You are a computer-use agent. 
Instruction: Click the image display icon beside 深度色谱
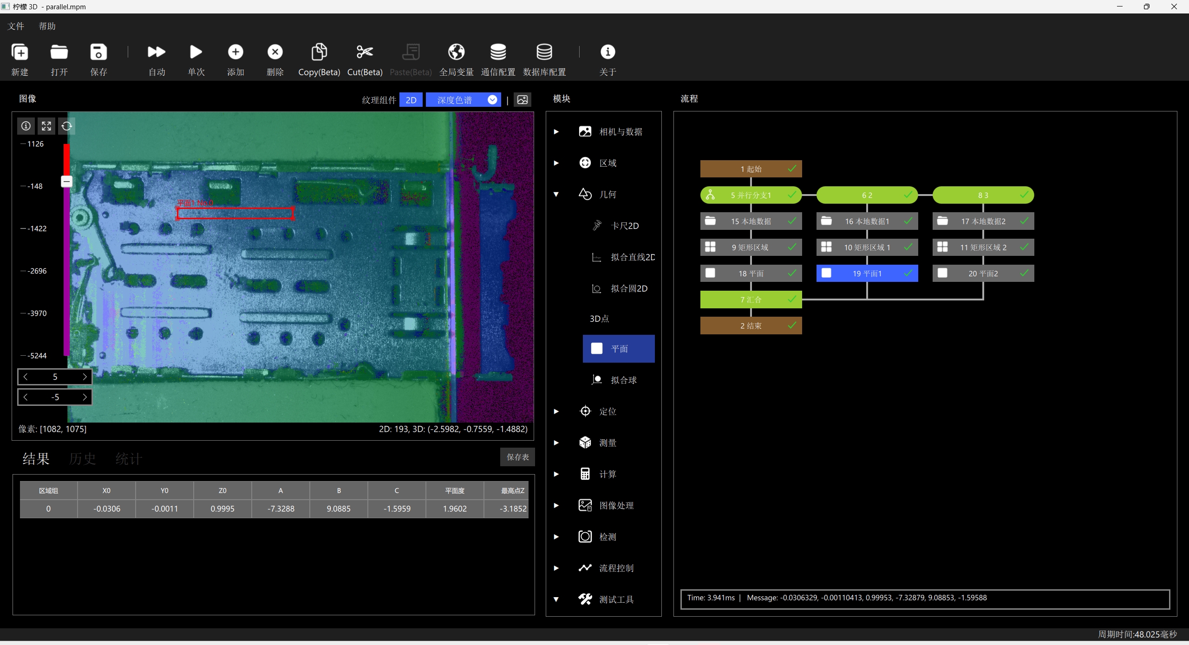click(x=523, y=100)
